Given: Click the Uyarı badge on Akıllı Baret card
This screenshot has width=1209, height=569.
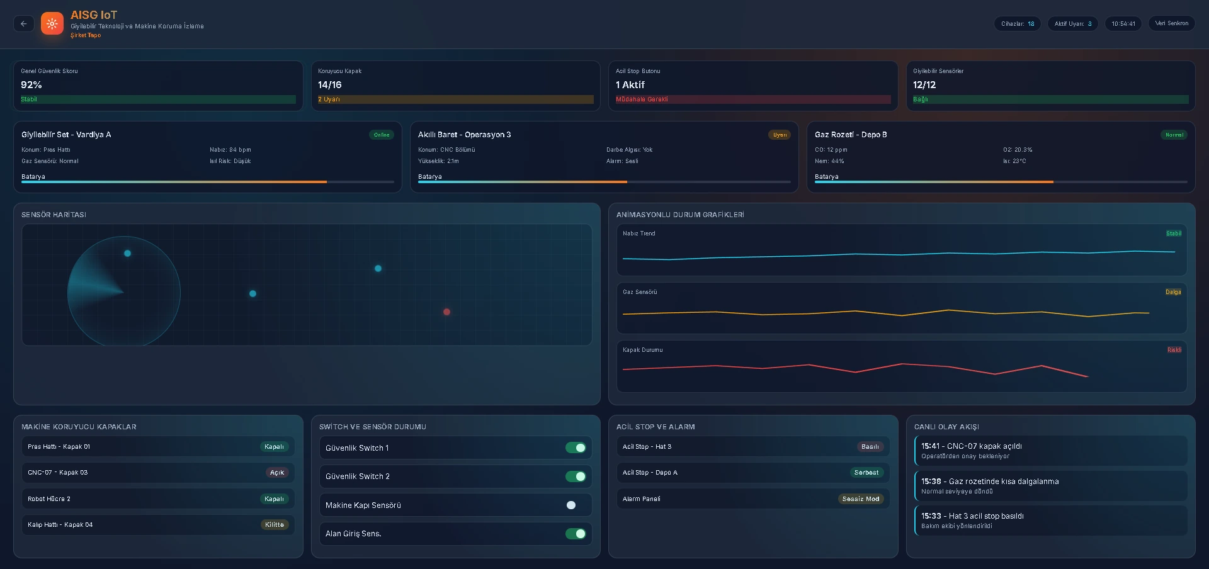Looking at the screenshot, I should (780, 135).
